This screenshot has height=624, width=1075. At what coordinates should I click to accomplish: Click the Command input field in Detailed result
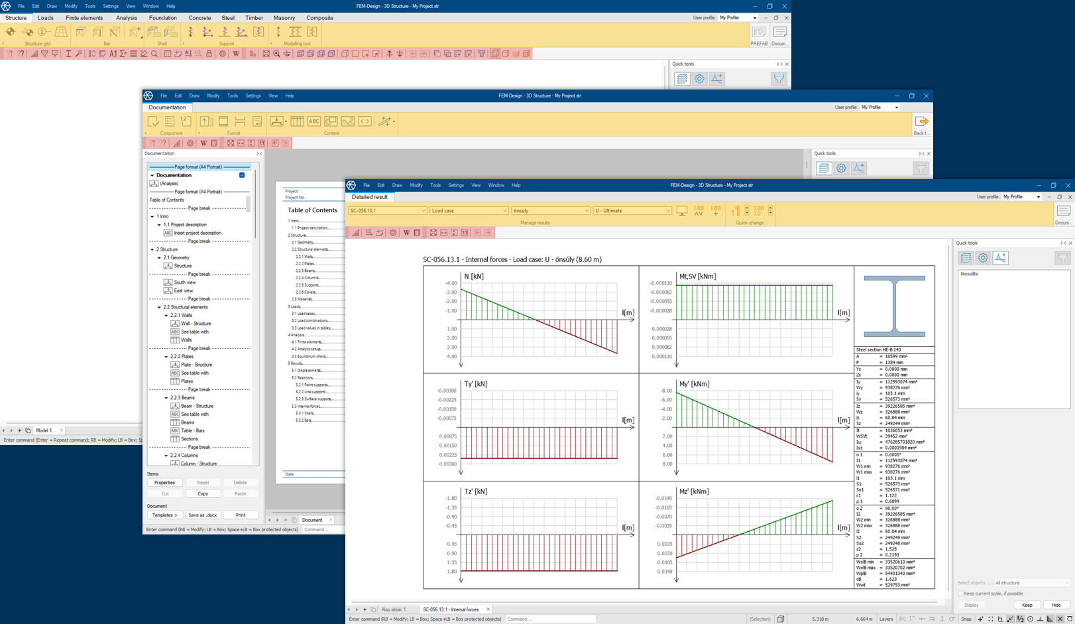point(549,619)
